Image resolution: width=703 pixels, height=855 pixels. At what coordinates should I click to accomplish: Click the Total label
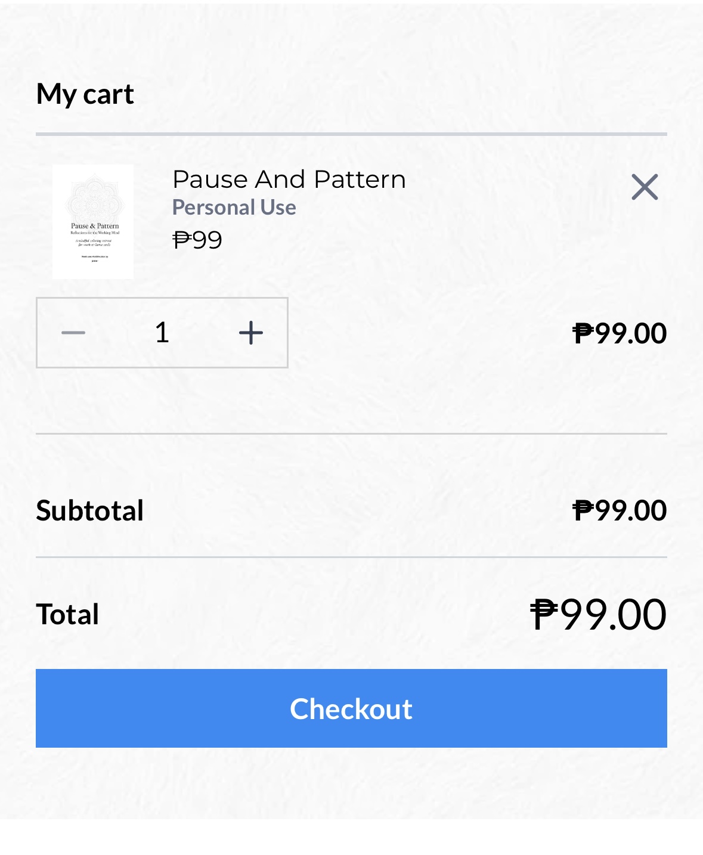pos(67,614)
